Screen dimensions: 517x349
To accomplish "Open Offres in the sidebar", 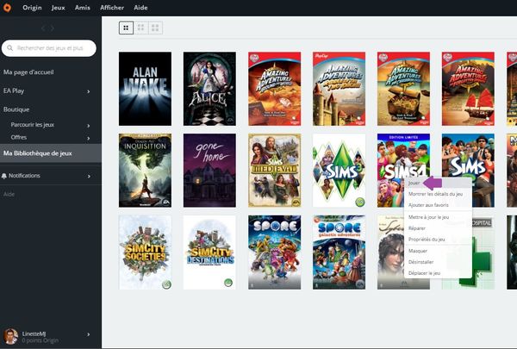I will 19,137.
